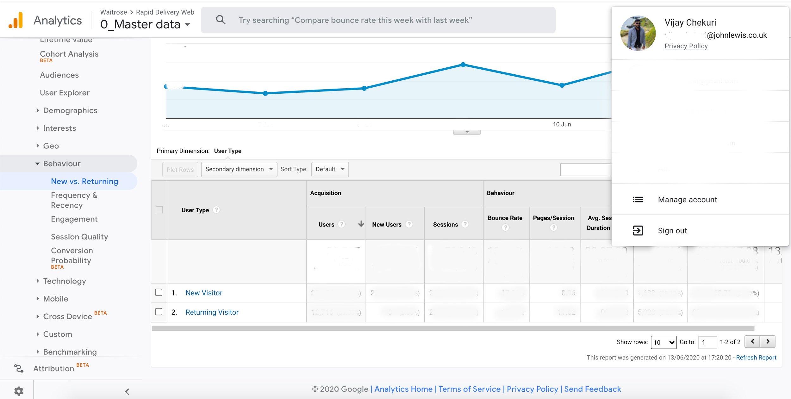Open Terms of Service footer link
Image resolution: width=791 pixels, height=399 pixels.
[x=469, y=389]
